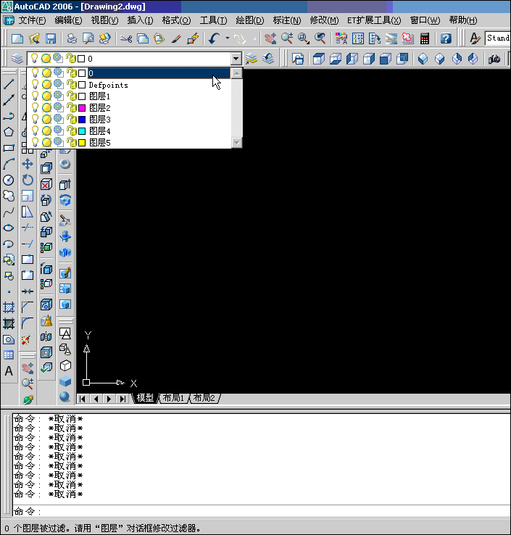The image size is (511, 535).
Task: Save the drawing with floppy icon
Action: pos(51,38)
